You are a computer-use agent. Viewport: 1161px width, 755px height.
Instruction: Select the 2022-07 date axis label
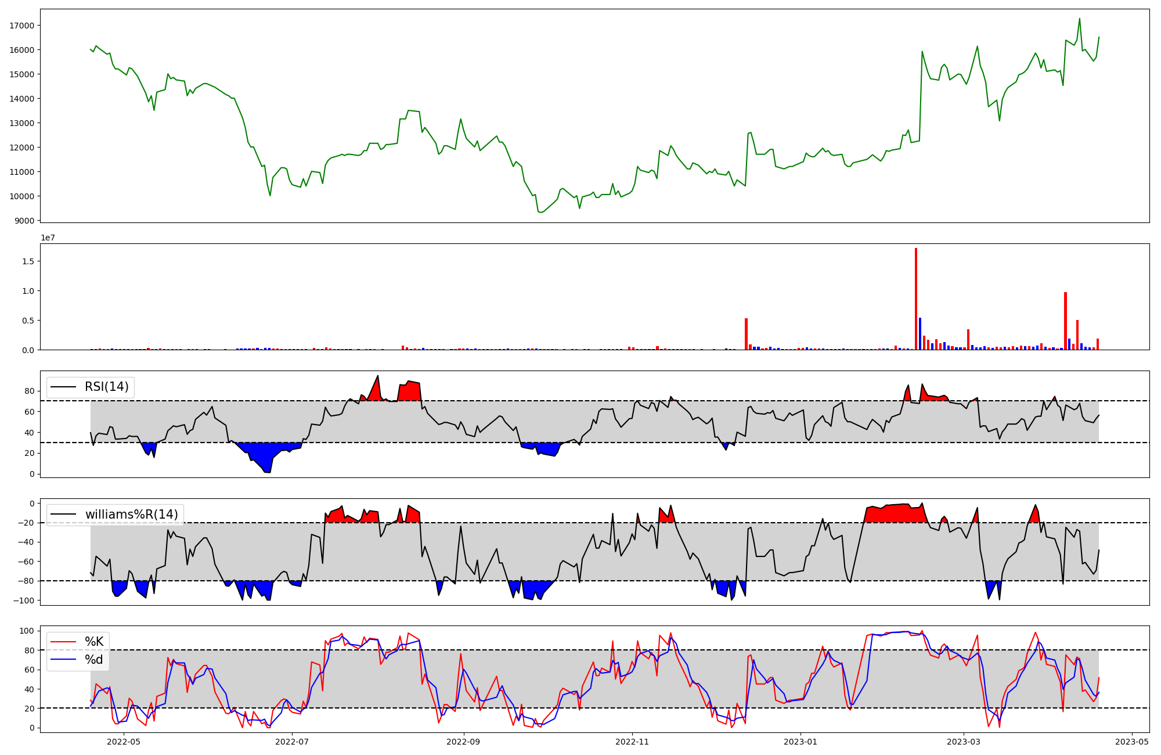click(x=291, y=742)
